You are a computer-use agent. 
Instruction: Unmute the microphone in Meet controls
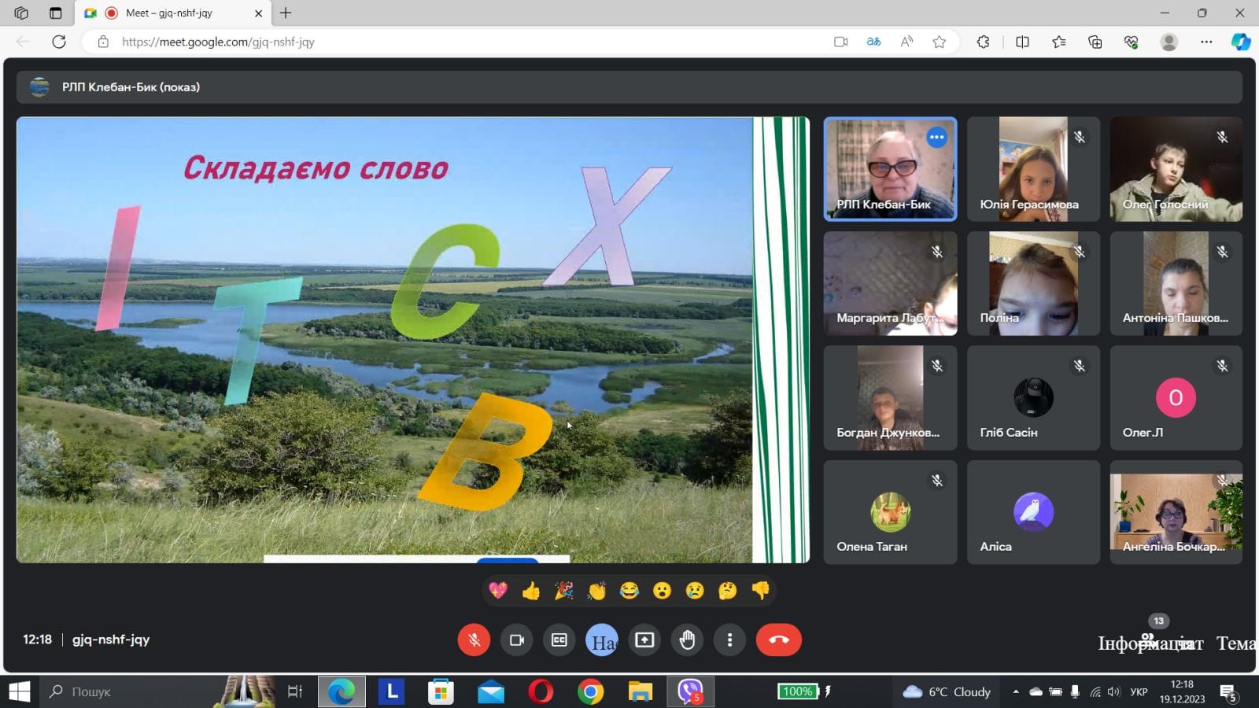[474, 640]
